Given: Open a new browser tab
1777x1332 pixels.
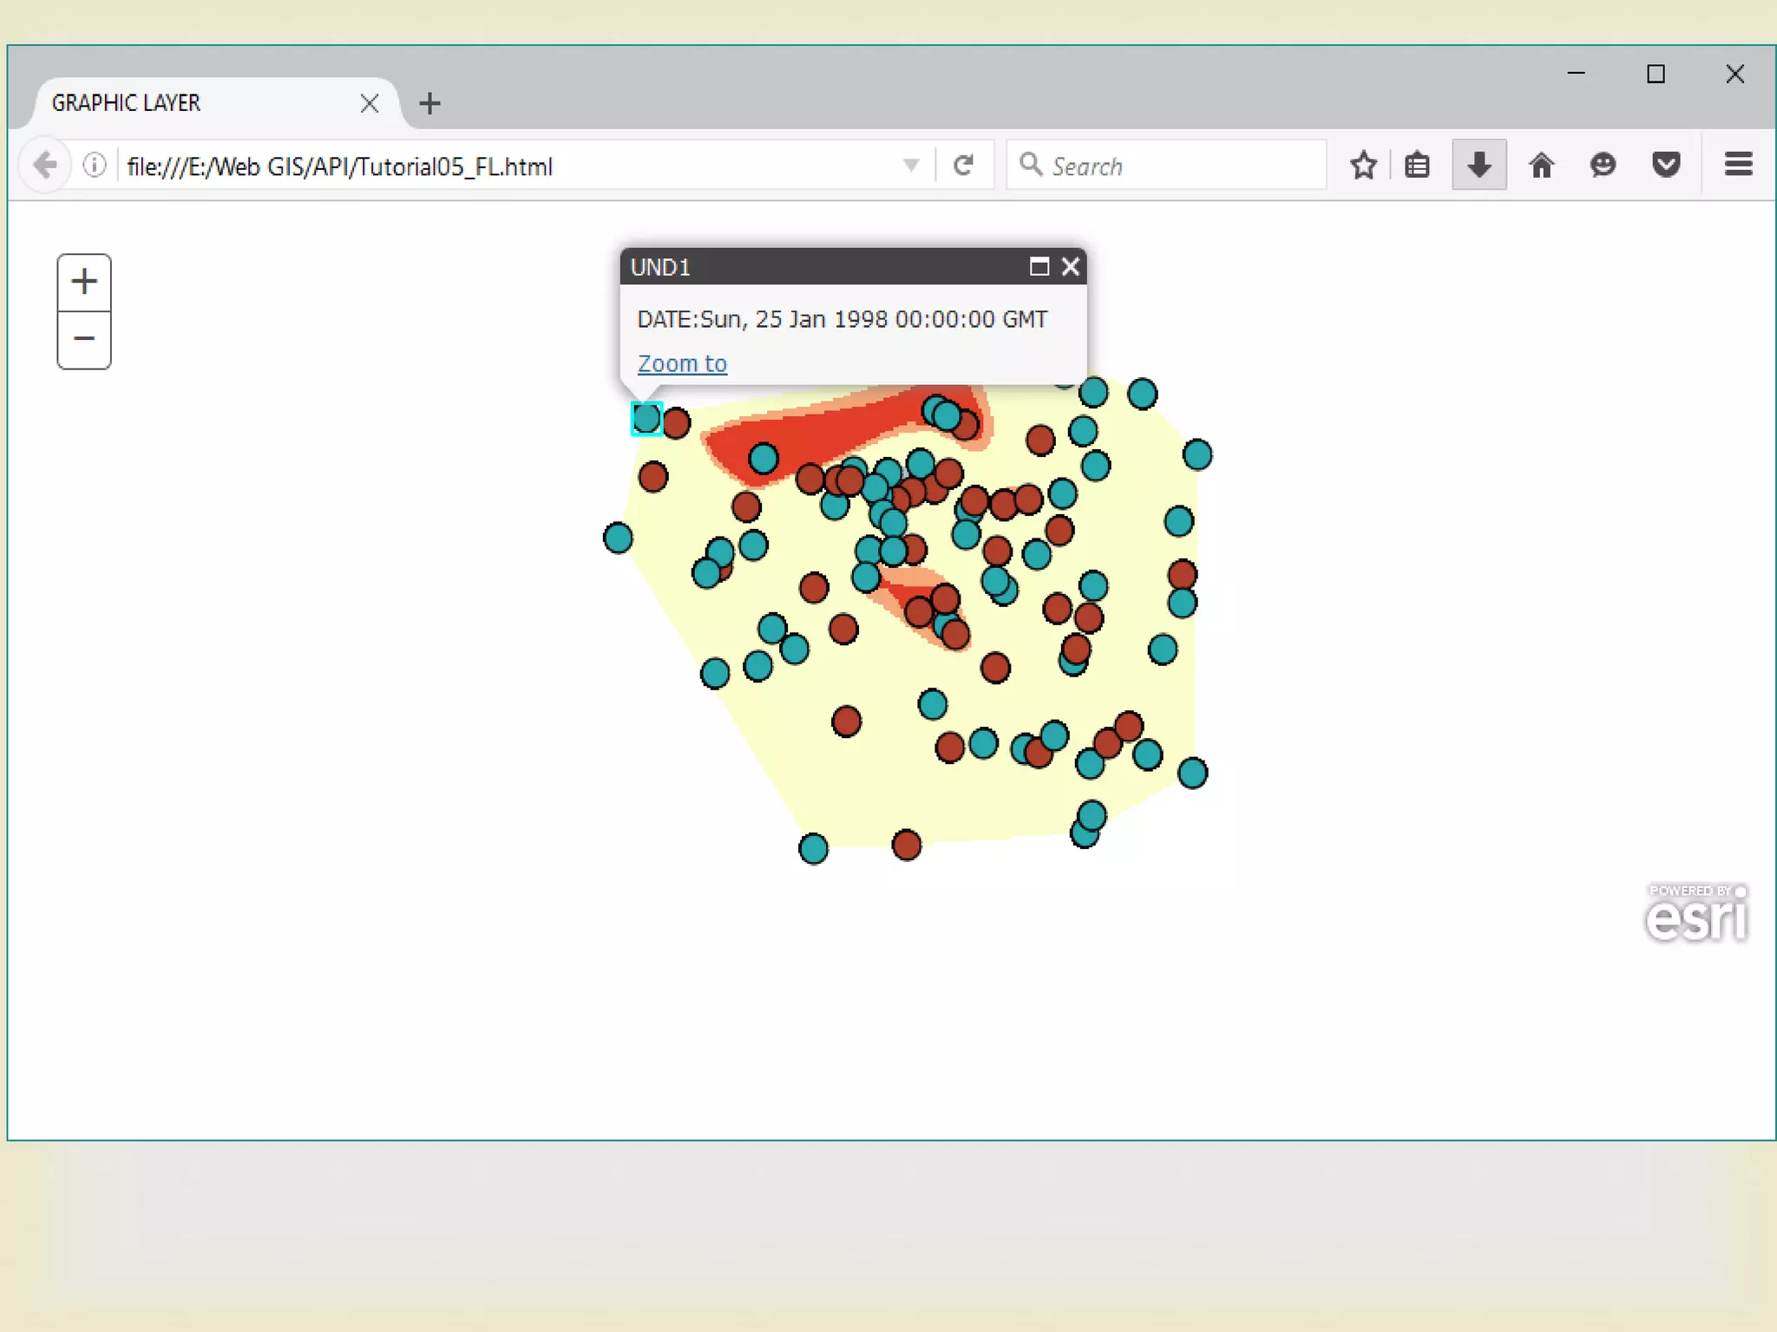Looking at the screenshot, I should click(429, 103).
